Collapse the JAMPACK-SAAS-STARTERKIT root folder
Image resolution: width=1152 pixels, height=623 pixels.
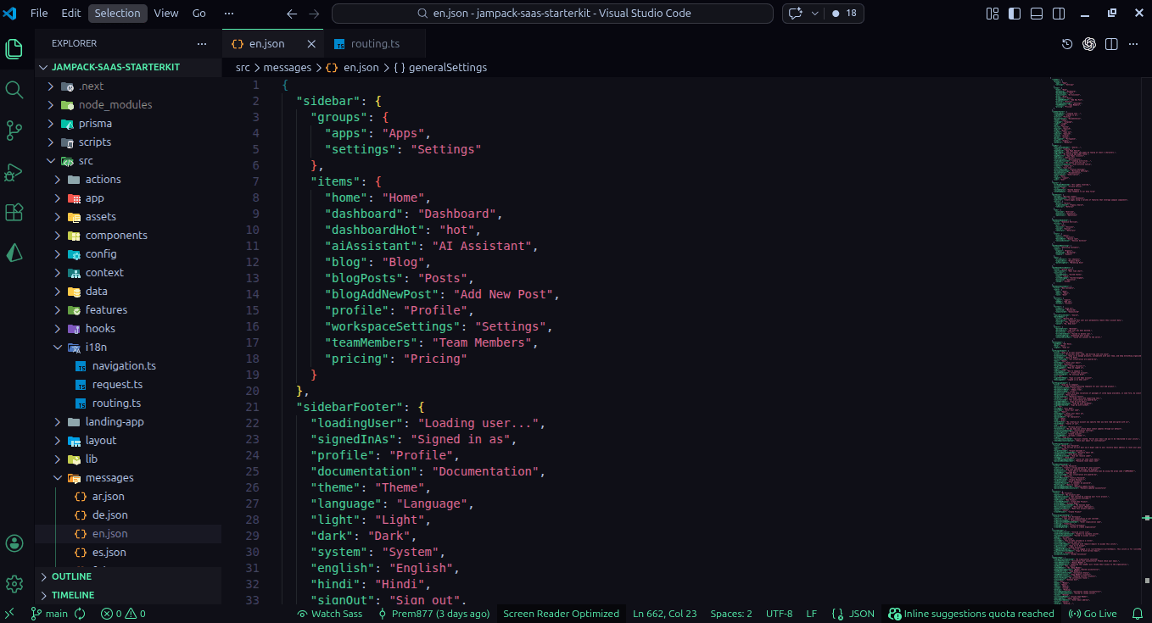click(x=128, y=67)
